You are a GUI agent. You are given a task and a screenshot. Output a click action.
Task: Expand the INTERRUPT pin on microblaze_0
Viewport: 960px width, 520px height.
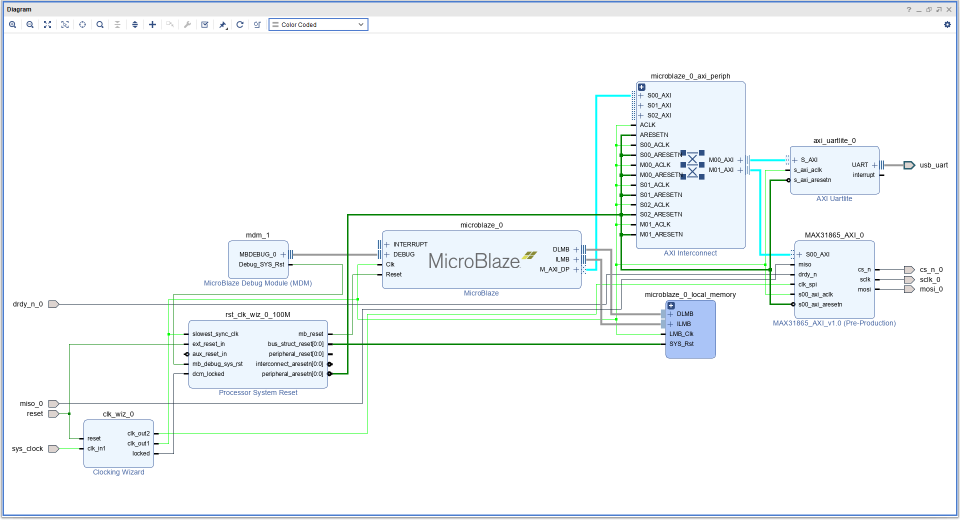[386, 244]
